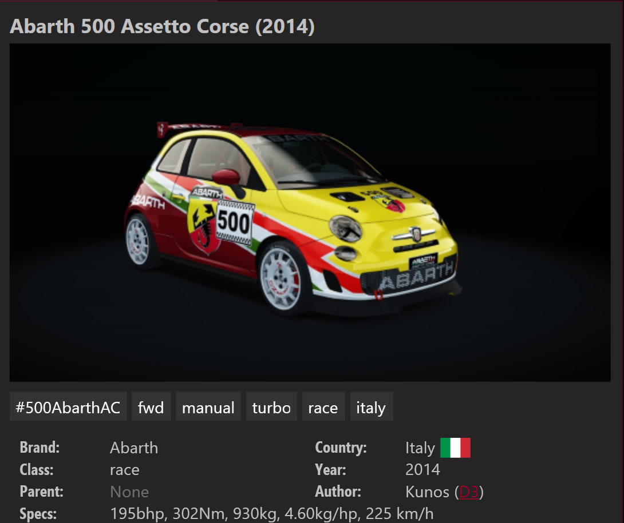
Task: Select the #500AbarthAC tag
Action: pyautogui.click(x=68, y=406)
